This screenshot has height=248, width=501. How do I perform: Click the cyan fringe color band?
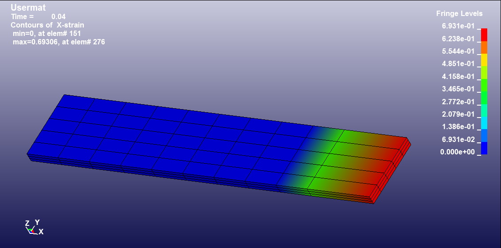pyautogui.click(x=484, y=123)
